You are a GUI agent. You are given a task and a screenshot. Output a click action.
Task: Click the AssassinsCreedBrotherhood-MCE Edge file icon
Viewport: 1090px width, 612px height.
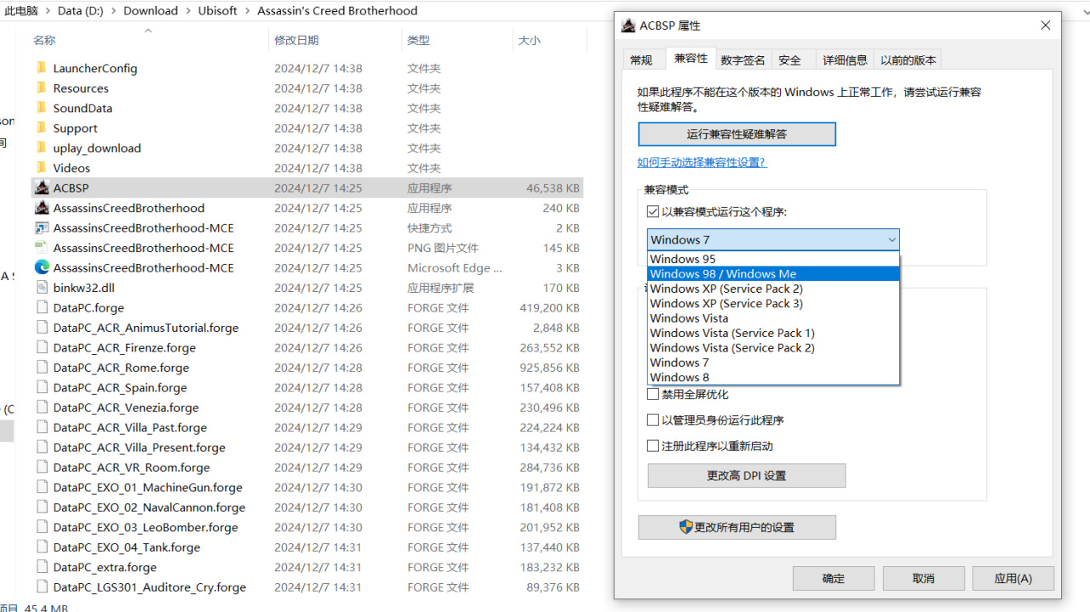[41, 267]
